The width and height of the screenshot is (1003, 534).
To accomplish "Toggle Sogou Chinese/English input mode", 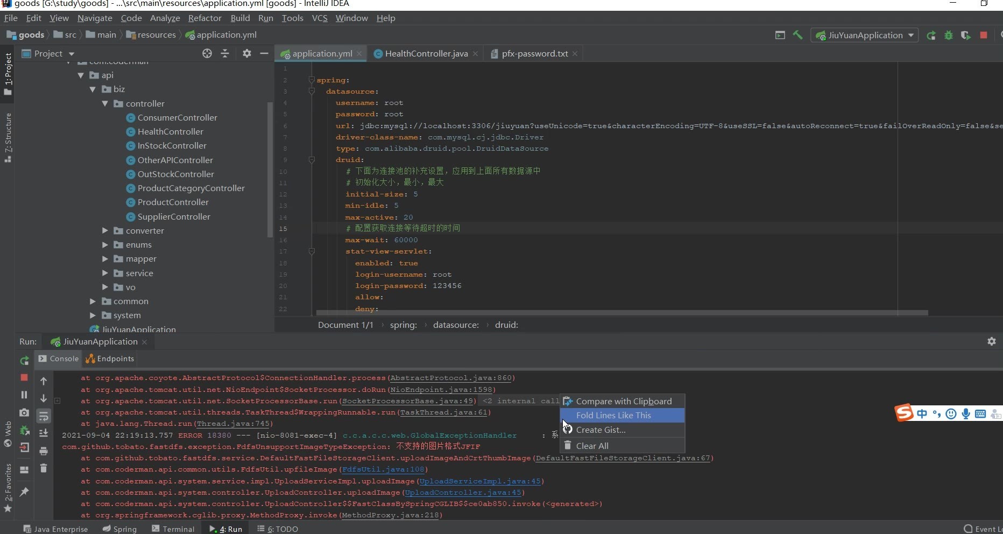I will pyautogui.click(x=922, y=413).
